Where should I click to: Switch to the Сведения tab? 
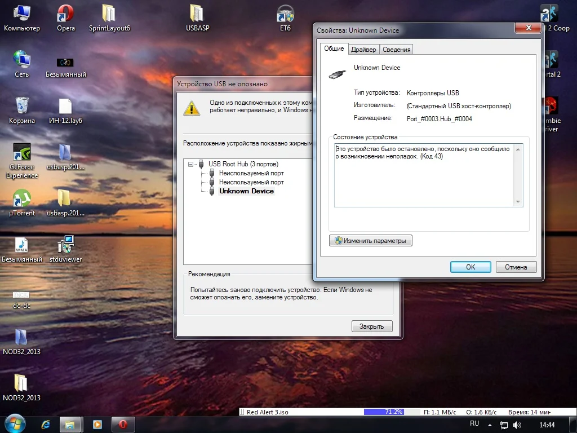(x=396, y=50)
